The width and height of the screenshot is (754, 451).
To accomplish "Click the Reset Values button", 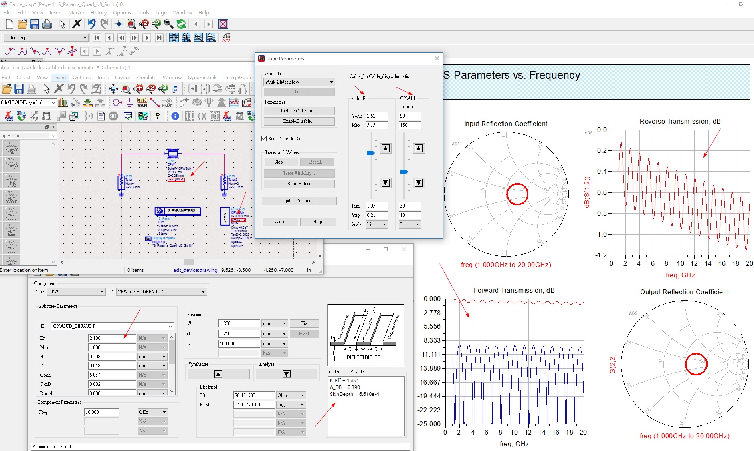I will pos(299,184).
